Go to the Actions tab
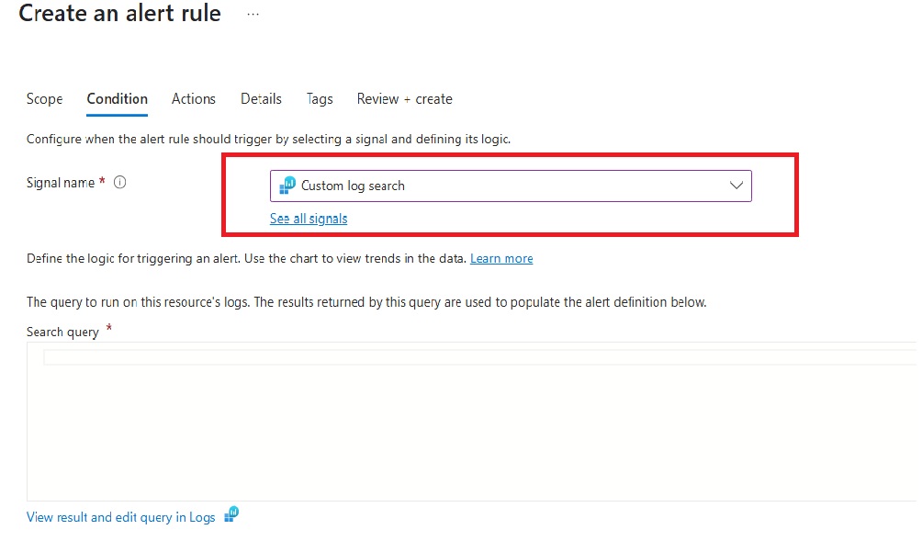This screenshot has width=922, height=541. pyautogui.click(x=193, y=99)
